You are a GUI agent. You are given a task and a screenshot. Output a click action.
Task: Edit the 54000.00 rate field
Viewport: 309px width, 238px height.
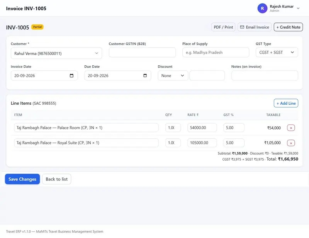click(x=202, y=128)
